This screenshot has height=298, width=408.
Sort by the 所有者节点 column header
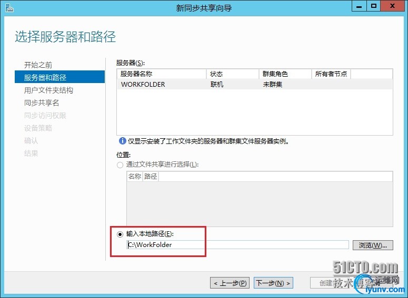[331, 74]
